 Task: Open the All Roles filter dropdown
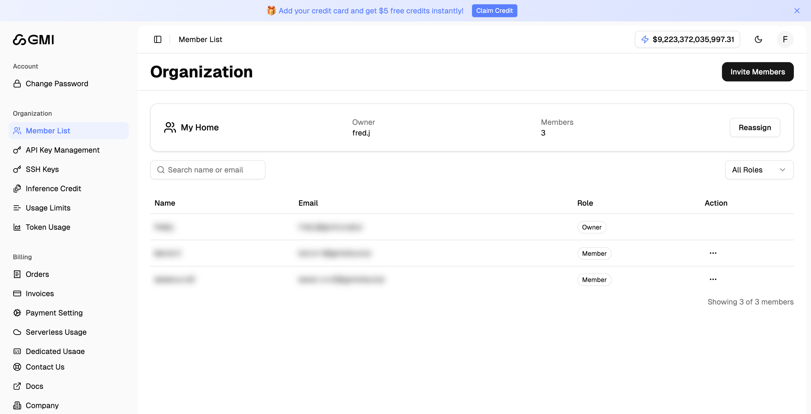point(759,170)
